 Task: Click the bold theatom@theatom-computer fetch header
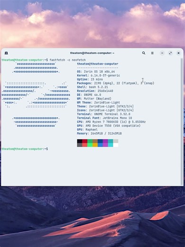pos(98,64)
